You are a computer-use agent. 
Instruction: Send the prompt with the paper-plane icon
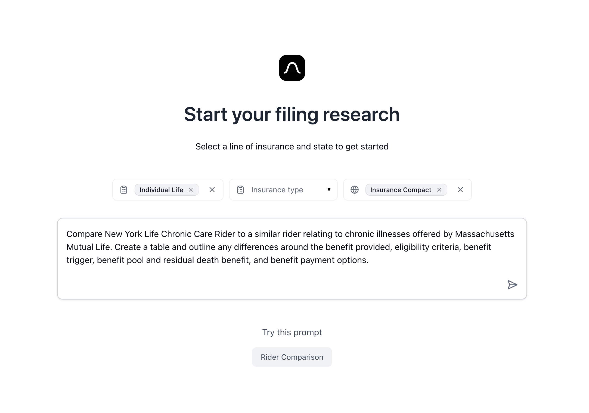[x=512, y=285]
